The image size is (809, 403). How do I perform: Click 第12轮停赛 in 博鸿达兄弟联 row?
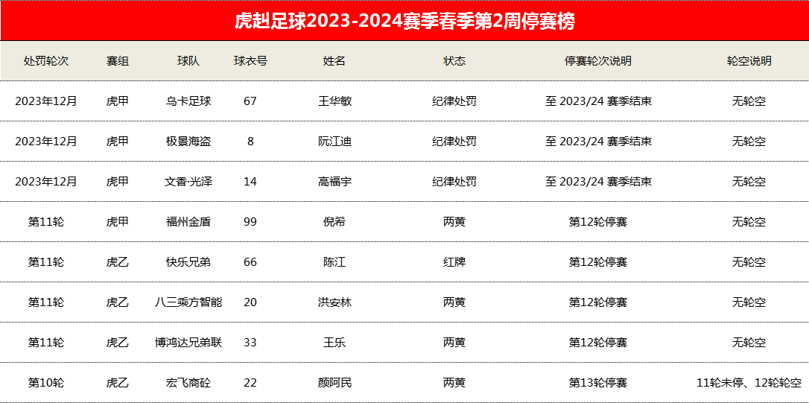pos(598,343)
